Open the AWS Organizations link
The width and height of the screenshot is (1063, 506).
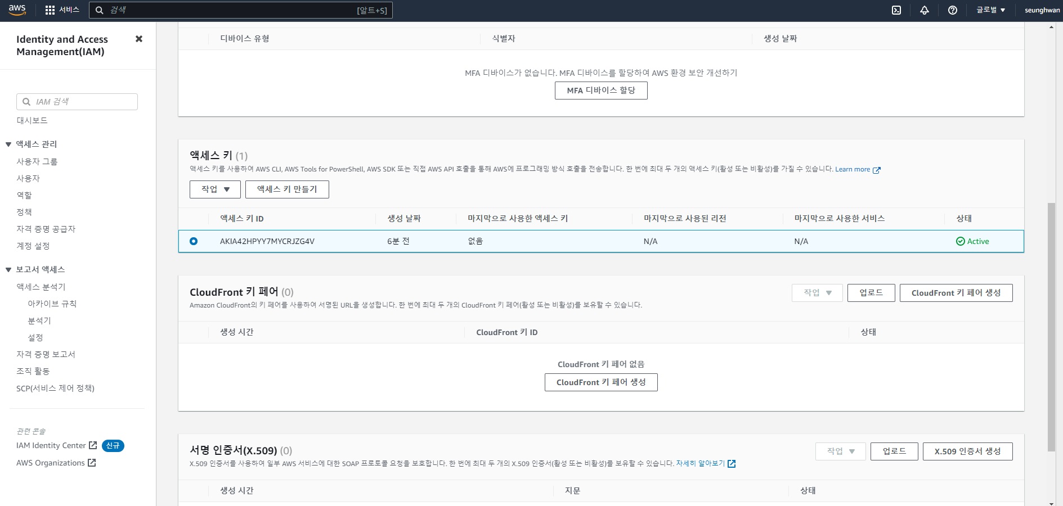pyautogui.click(x=51, y=463)
